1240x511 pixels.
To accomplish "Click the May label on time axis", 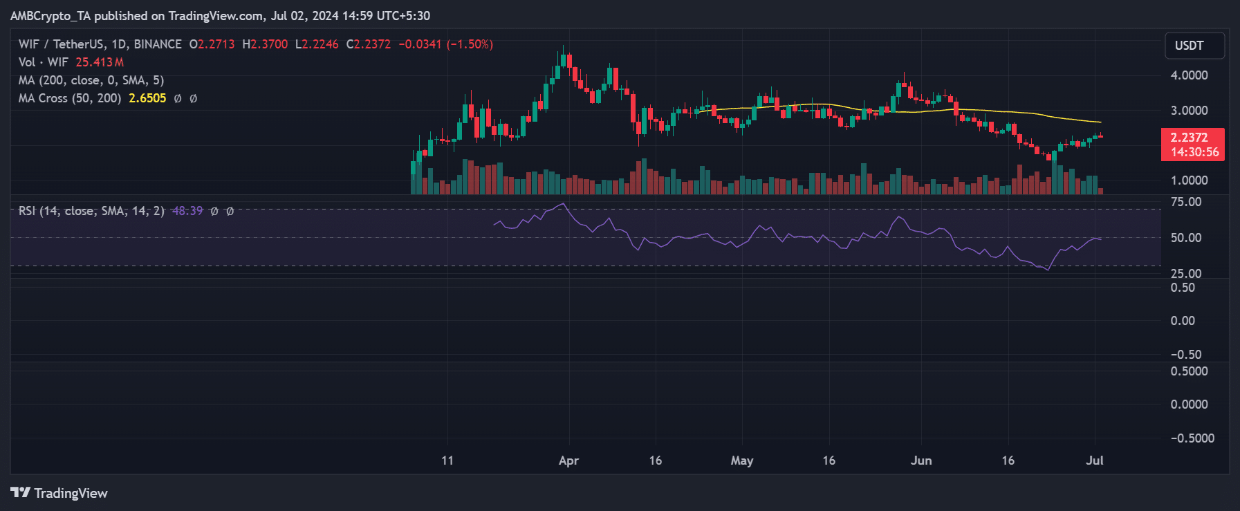I will coord(742,461).
